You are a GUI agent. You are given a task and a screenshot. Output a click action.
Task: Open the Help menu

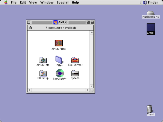(75, 2)
